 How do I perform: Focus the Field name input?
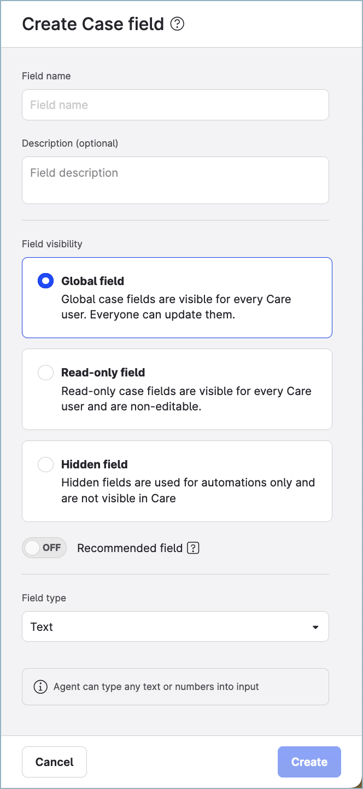175,105
